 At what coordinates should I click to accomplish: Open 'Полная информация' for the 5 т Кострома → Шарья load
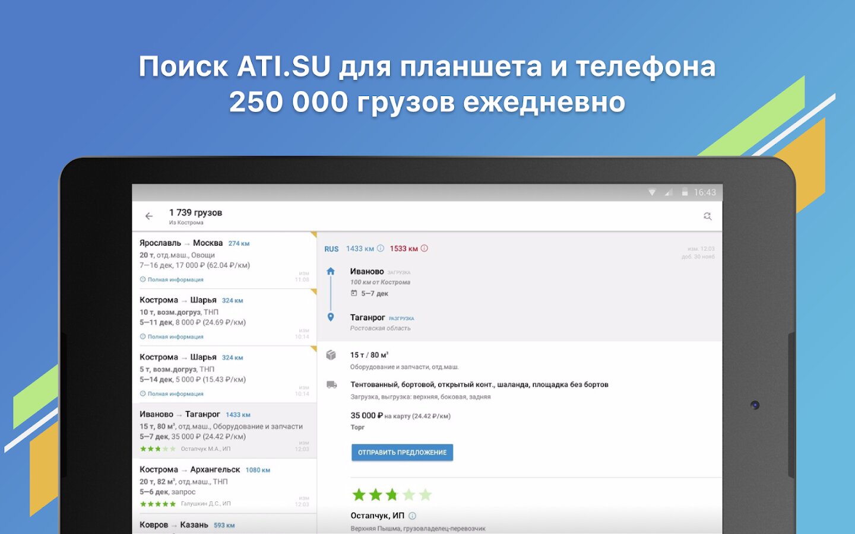coord(172,393)
